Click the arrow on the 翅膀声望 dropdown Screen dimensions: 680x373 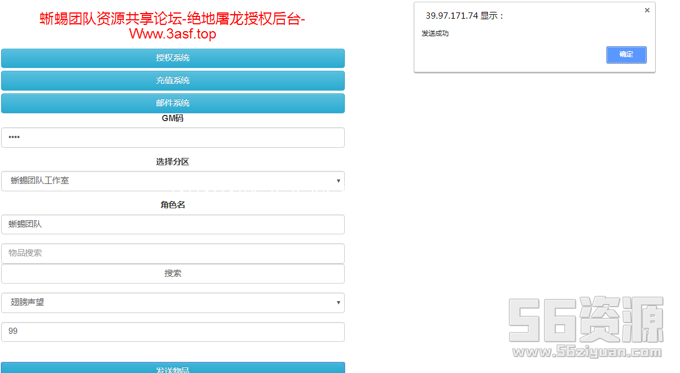coord(338,303)
